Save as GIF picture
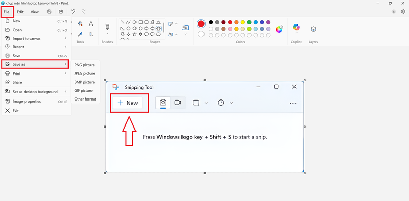 84,91
